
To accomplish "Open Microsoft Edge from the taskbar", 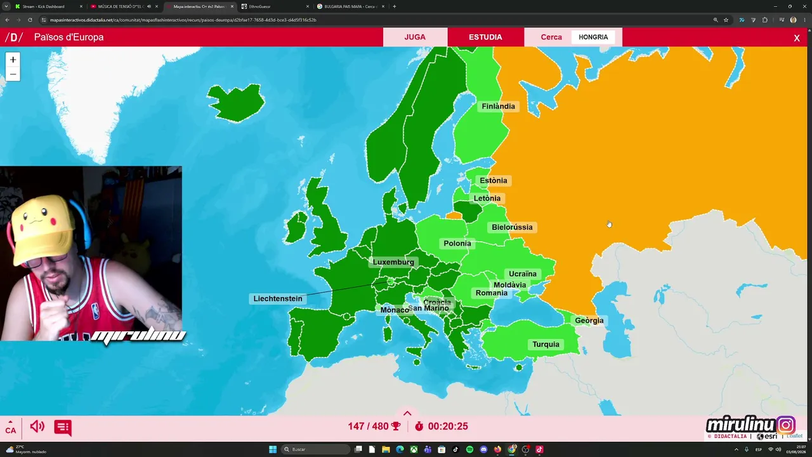I will pyautogui.click(x=400, y=449).
